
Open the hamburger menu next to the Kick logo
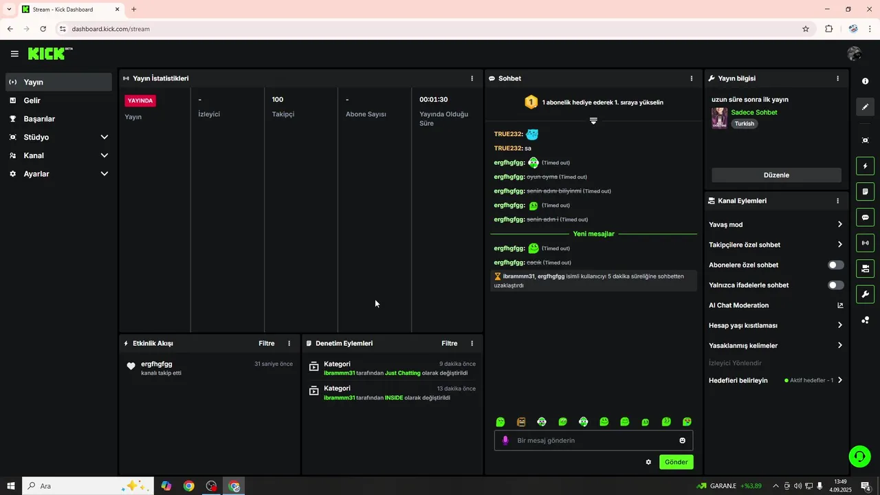14,54
